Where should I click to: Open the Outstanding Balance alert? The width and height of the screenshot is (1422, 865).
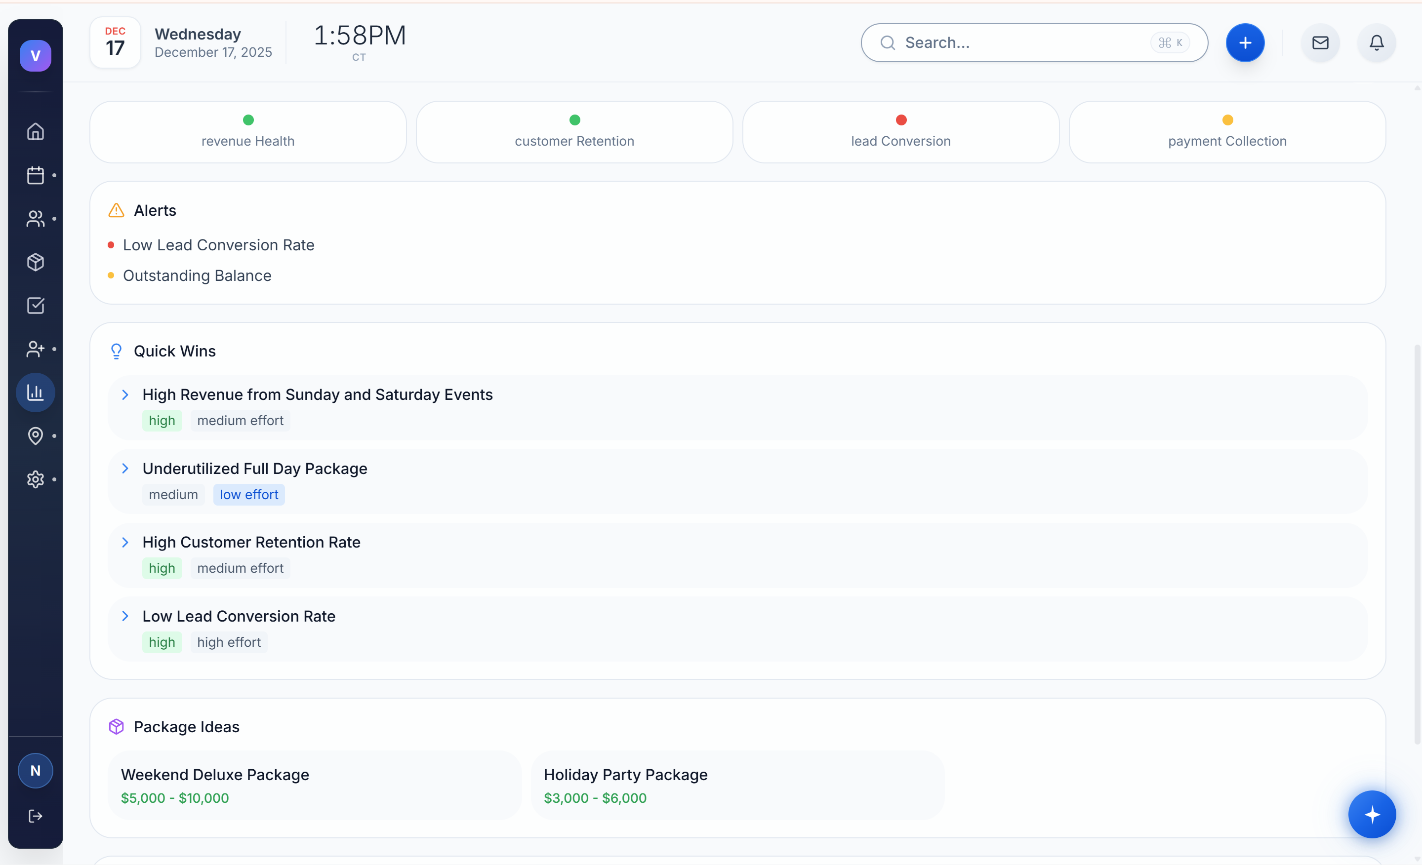click(197, 275)
